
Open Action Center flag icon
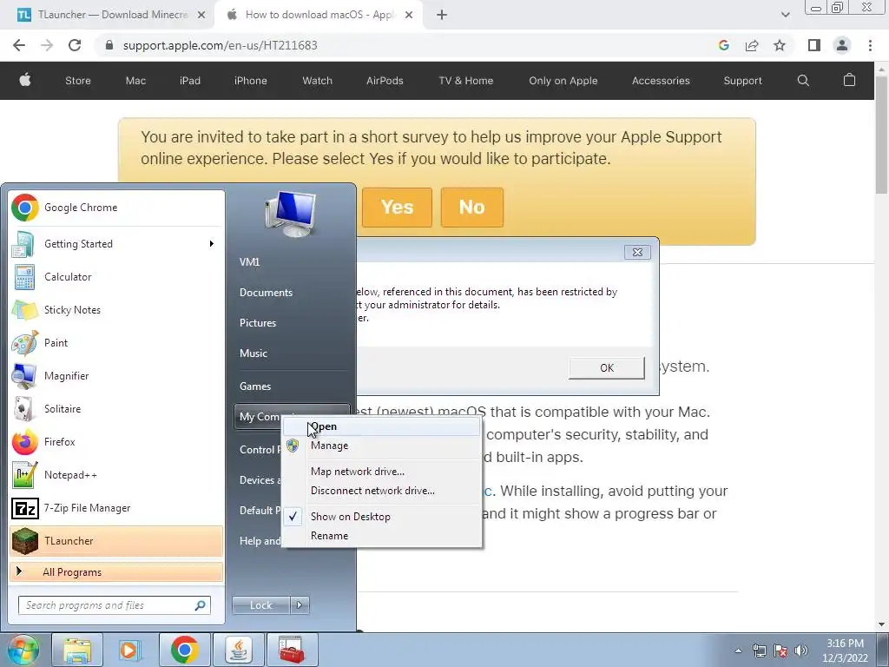pyautogui.click(x=780, y=650)
